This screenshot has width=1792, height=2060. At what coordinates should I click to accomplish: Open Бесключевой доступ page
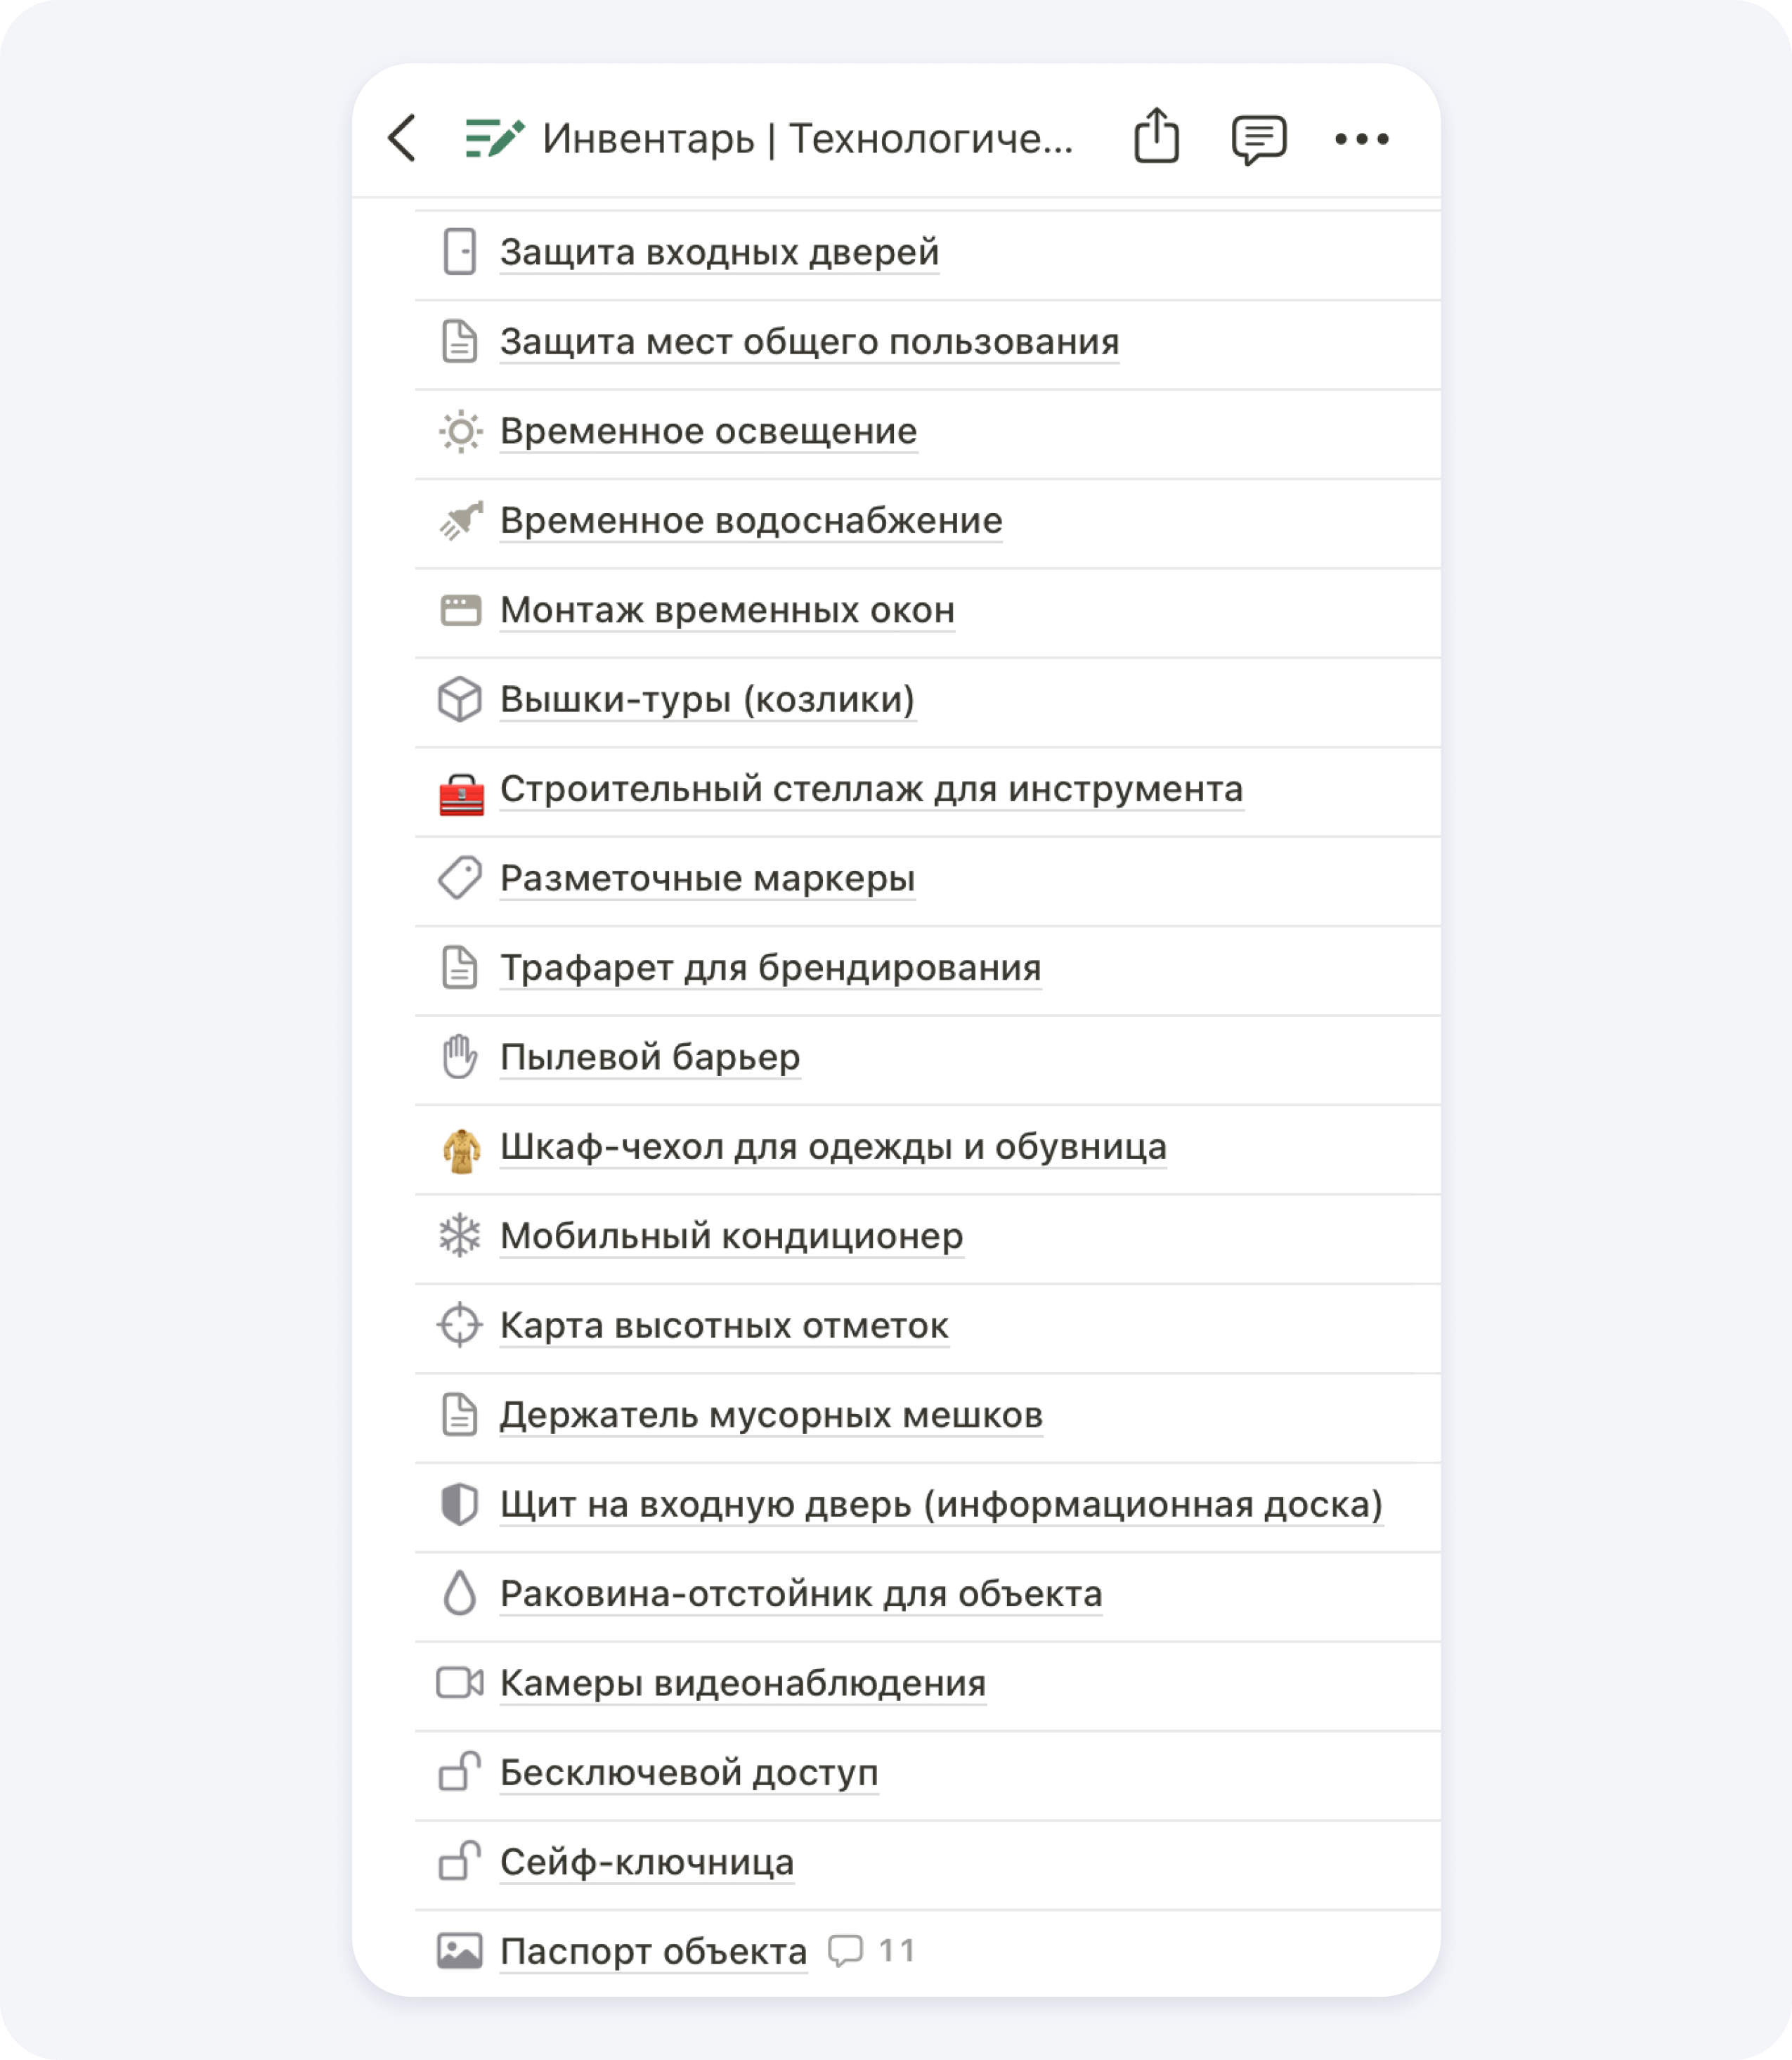coord(689,1773)
